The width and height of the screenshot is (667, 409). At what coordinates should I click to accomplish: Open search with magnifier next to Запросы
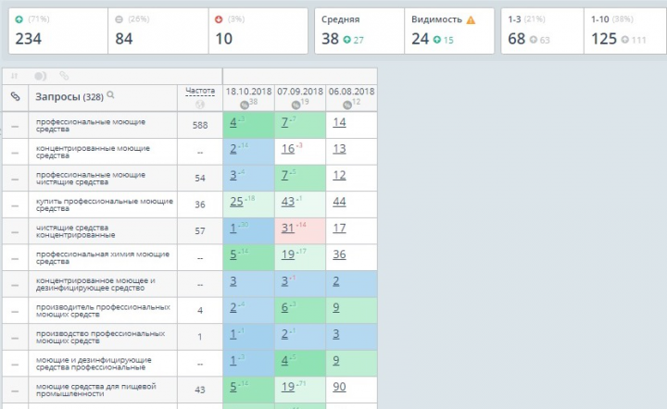tap(110, 95)
